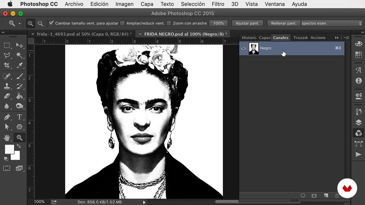Image resolution: width=365 pixels, height=205 pixels.
Task: Open the Zoom tool preset picker arrow
Action: tap(19, 23)
